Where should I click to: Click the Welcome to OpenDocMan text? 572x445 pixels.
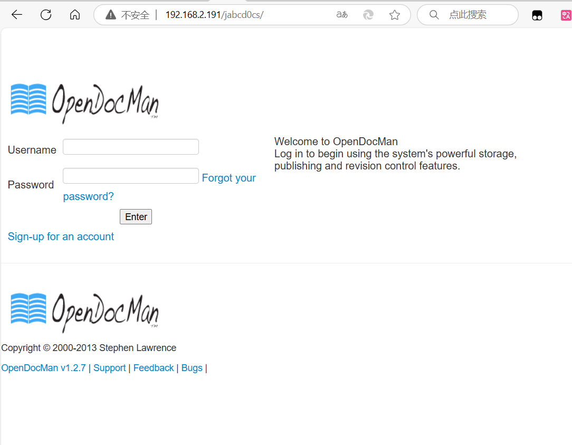click(x=336, y=141)
